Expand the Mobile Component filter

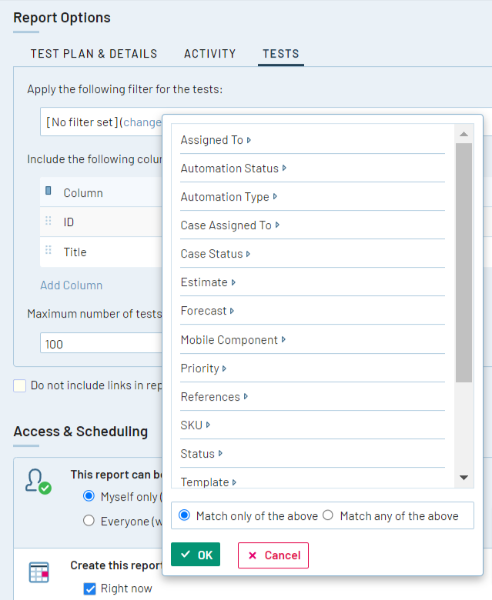233,340
